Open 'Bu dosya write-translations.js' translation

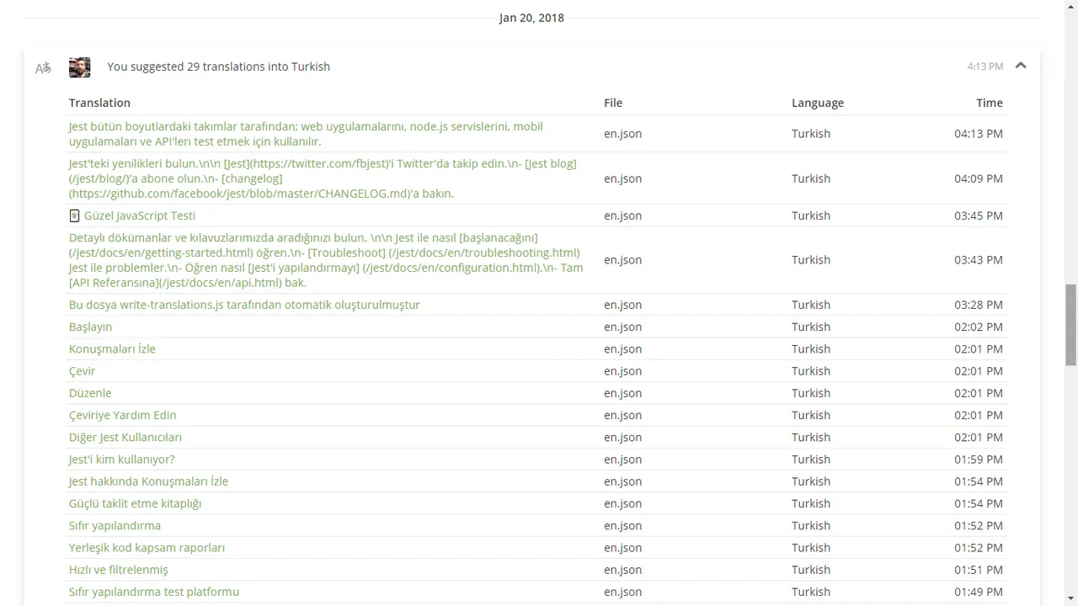pos(244,305)
